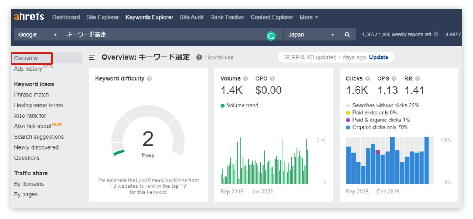Viewport: 473px width, 219px height.
Task: Click the weekly reports left info icon
Action: (x=436, y=35)
